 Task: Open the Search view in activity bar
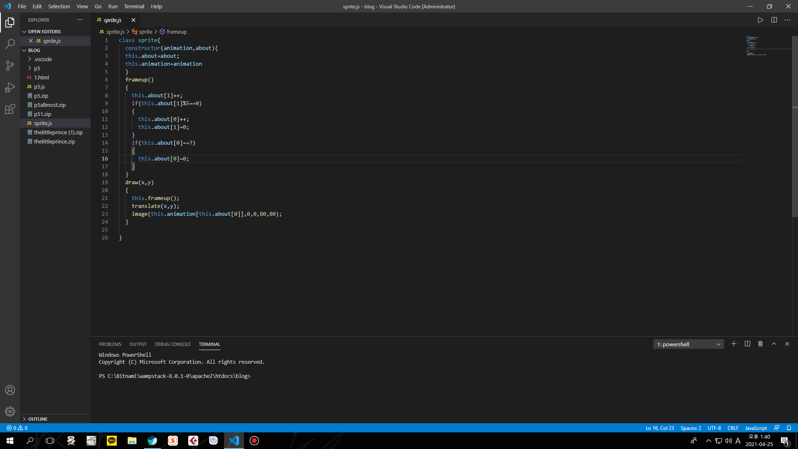click(10, 44)
